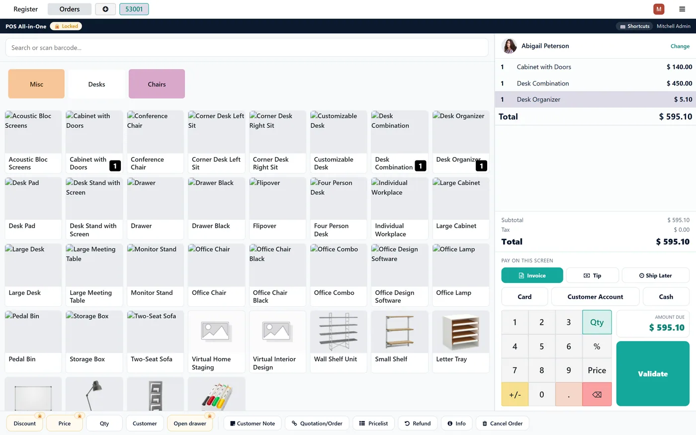Image resolution: width=696 pixels, height=435 pixels.
Task: Activate the percent discount mode
Action: coord(597,347)
